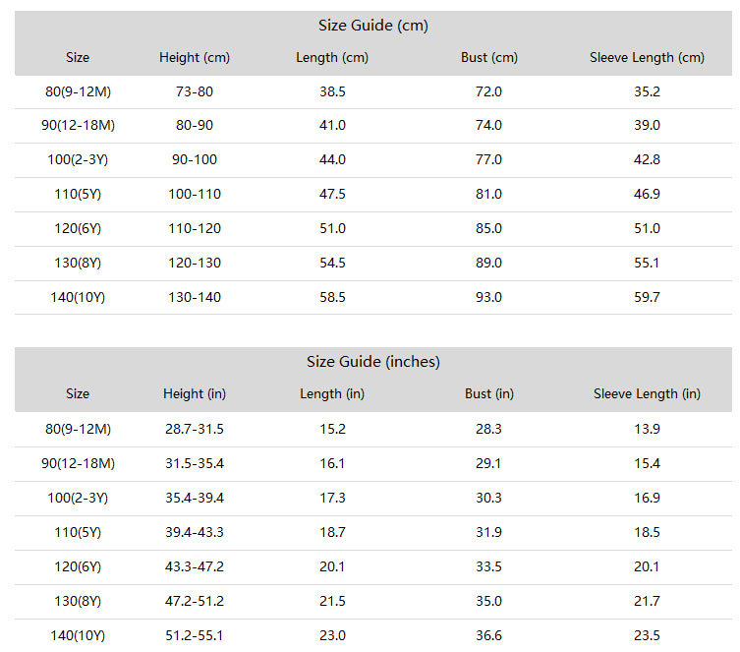Click the 59.7 sleeve length value
Viewport: 740px width, 652px height.
[647, 297]
